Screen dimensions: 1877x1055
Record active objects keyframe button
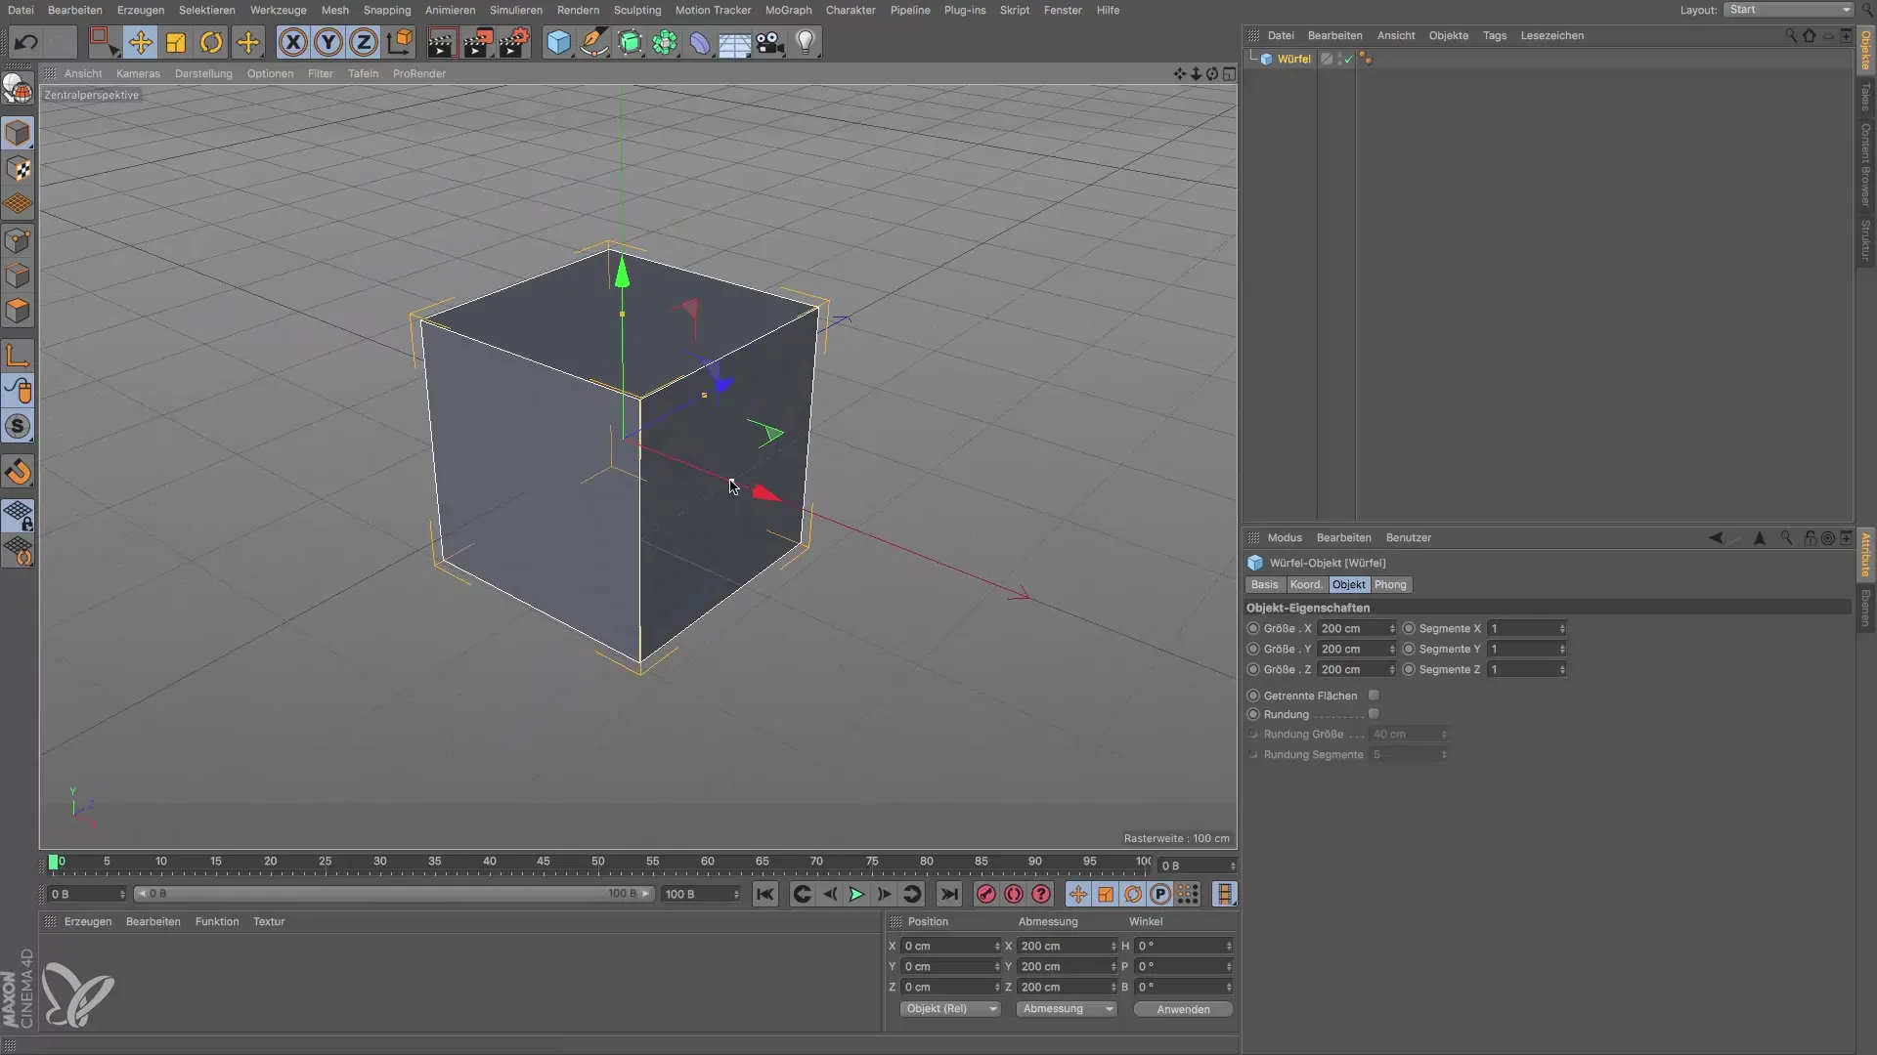986,894
